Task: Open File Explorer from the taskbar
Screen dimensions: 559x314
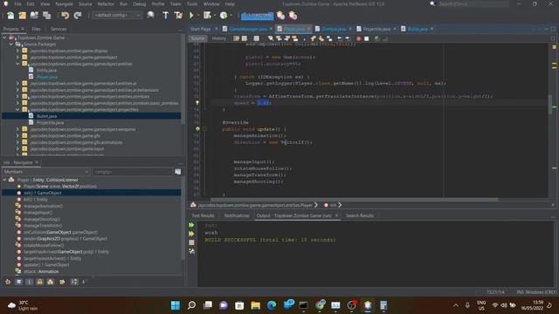Action: coord(256,305)
